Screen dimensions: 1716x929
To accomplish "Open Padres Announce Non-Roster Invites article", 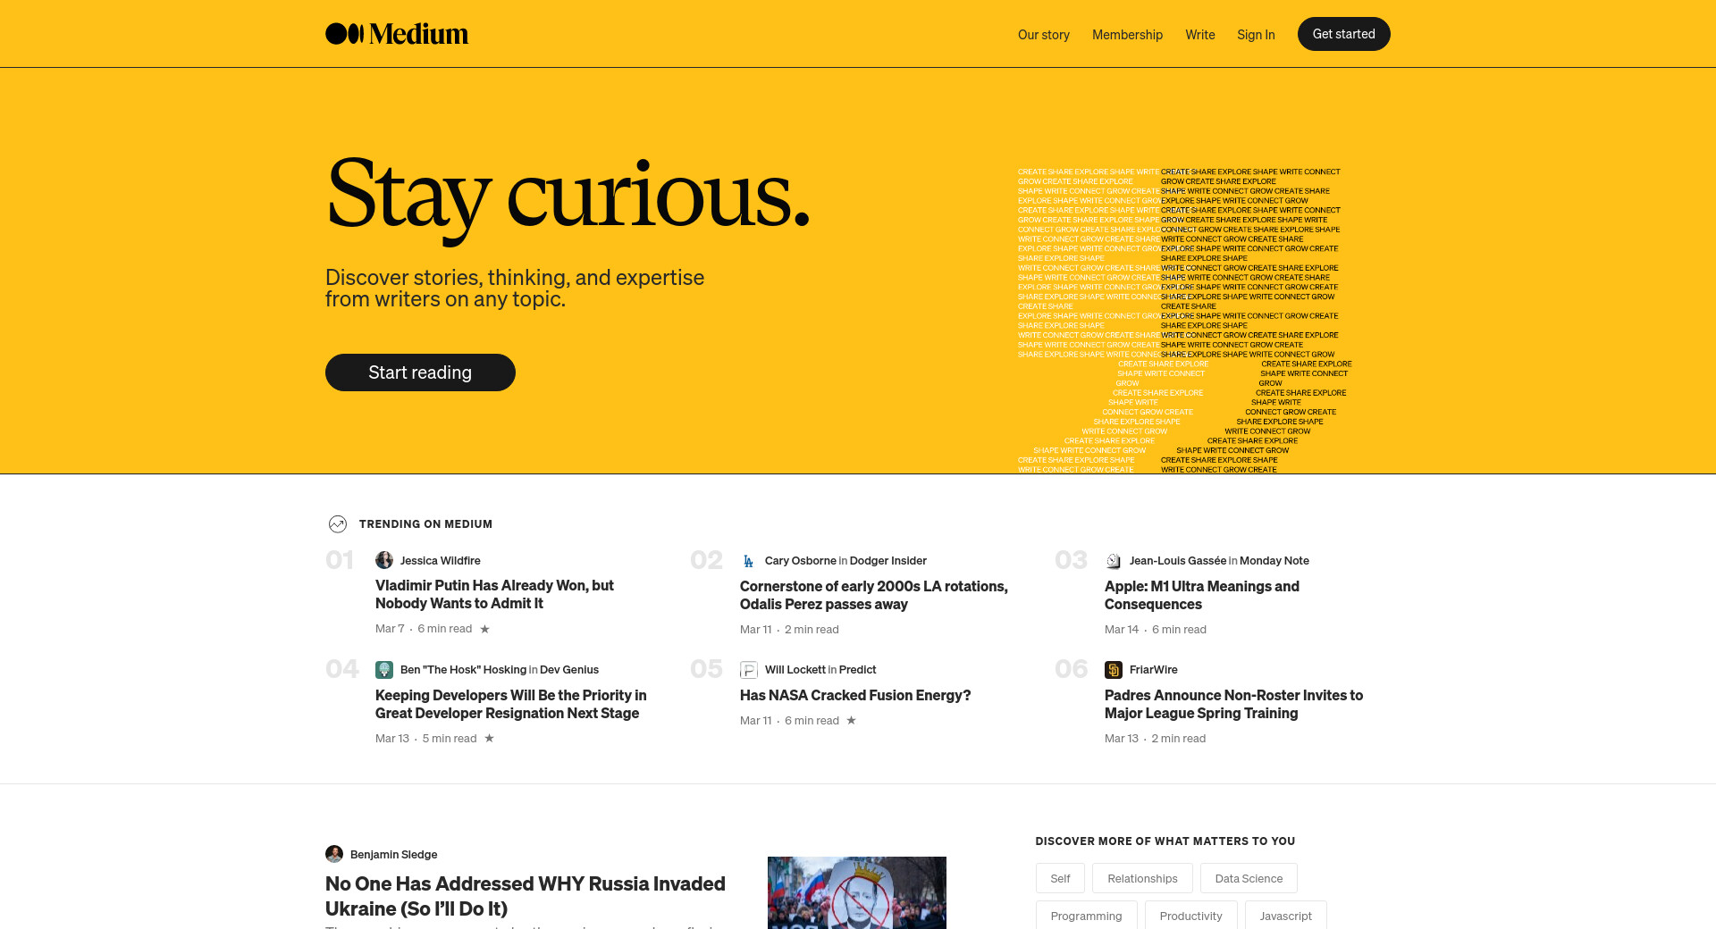I will [1233, 704].
